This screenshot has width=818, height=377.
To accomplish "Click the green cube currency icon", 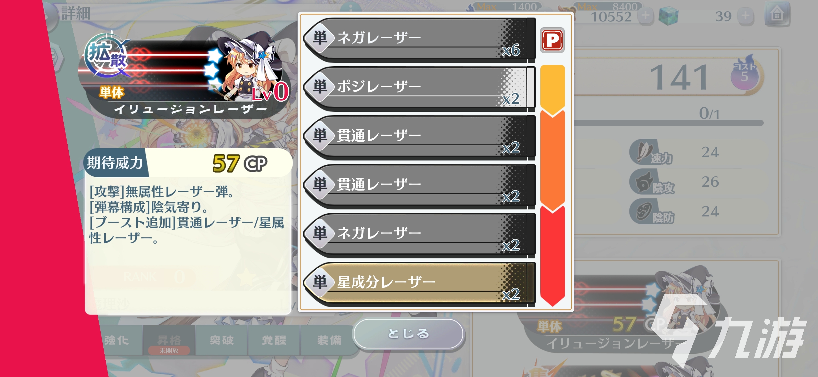I will pos(668,16).
